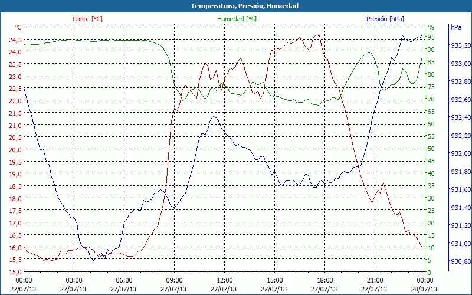Click the '50' humidity axis value
This screenshot has width=472, height=295.
click(x=431, y=149)
